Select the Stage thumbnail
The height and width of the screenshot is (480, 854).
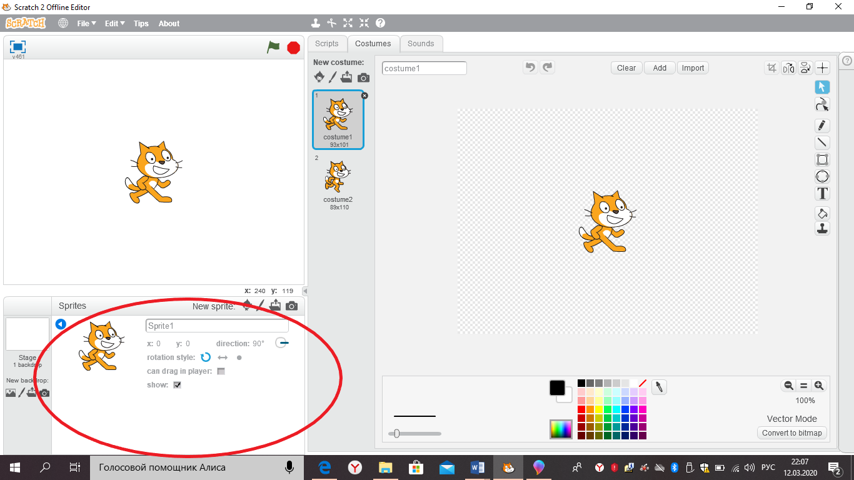pos(28,334)
